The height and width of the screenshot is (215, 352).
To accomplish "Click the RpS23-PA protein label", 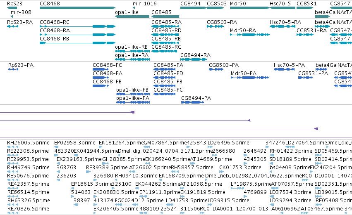I will point(21,65).
